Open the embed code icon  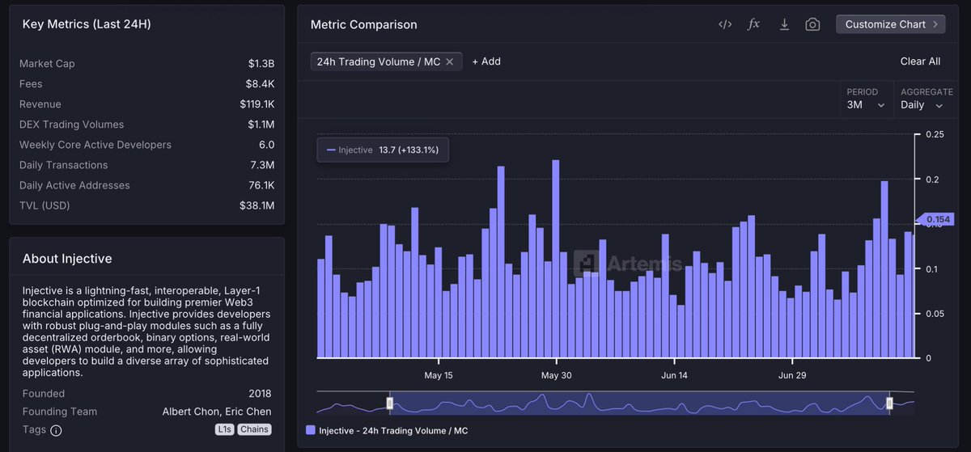pyautogui.click(x=725, y=24)
